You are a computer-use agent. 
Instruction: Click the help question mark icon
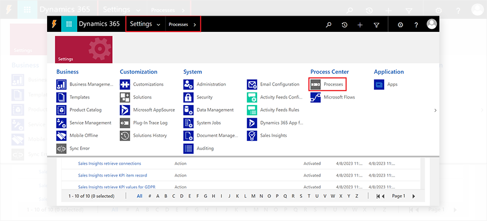[416, 25]
